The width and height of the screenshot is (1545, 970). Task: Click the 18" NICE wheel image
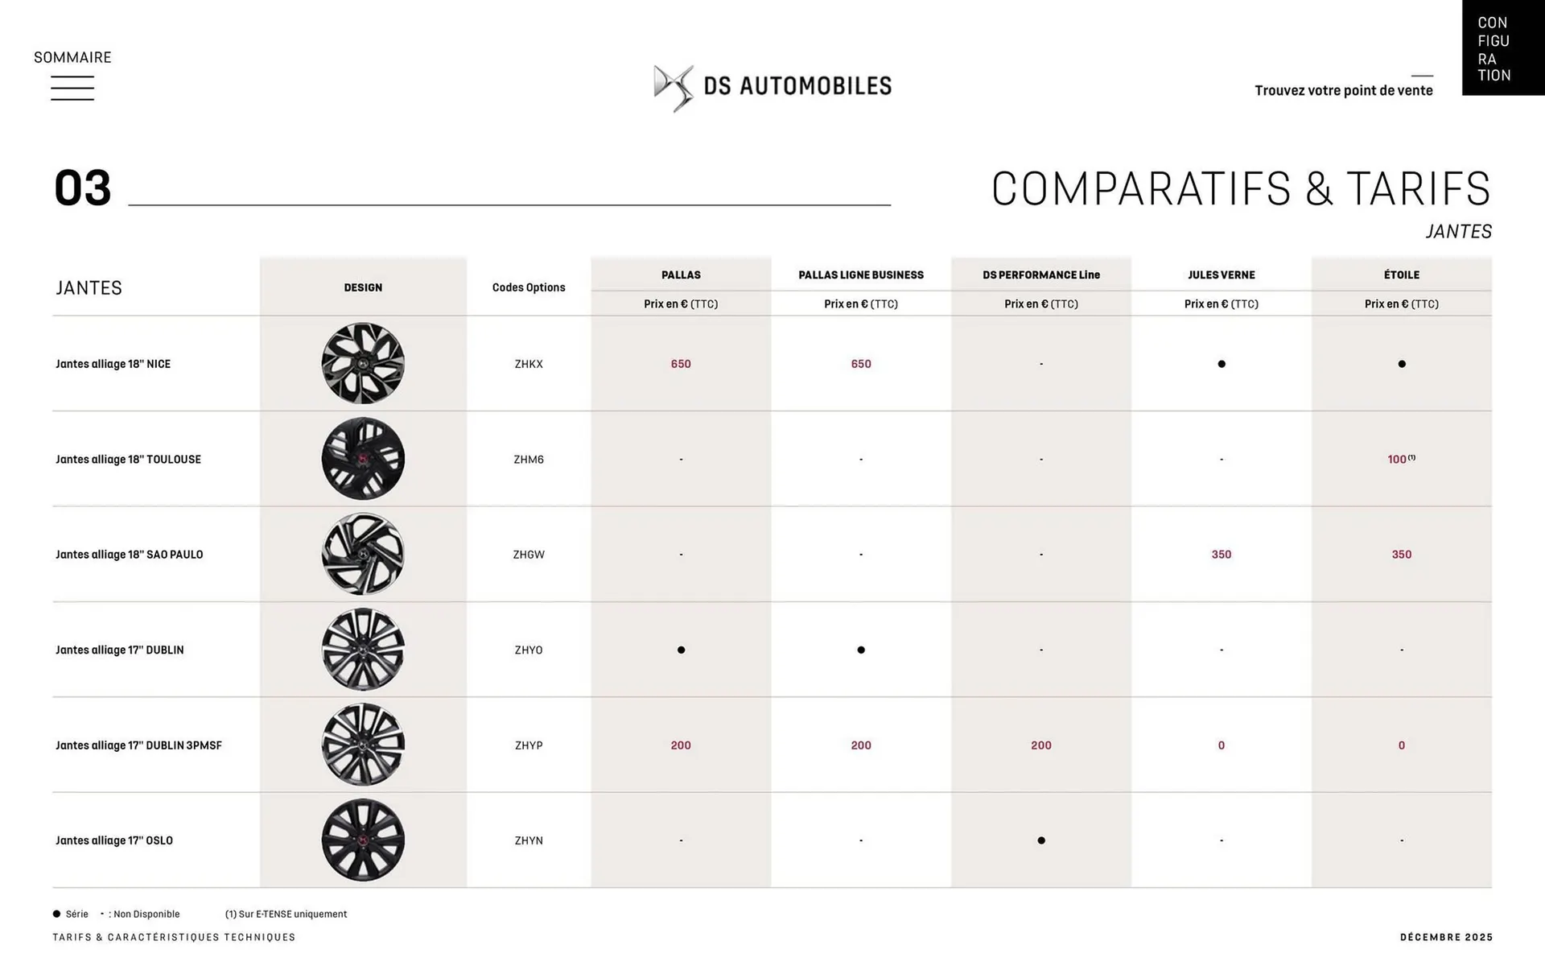[x=363, y=364]
